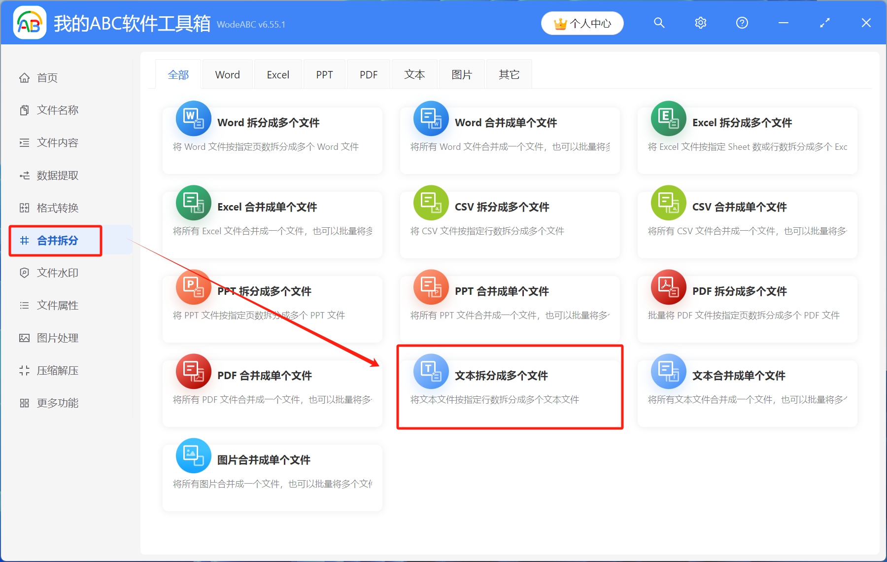Open the 数据提取 sidebar icon

click(x=24, y=175)
